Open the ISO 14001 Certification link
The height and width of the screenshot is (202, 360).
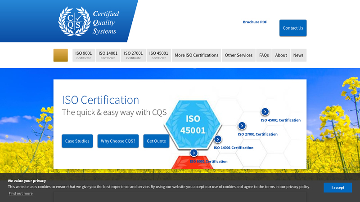pos(234,148)
